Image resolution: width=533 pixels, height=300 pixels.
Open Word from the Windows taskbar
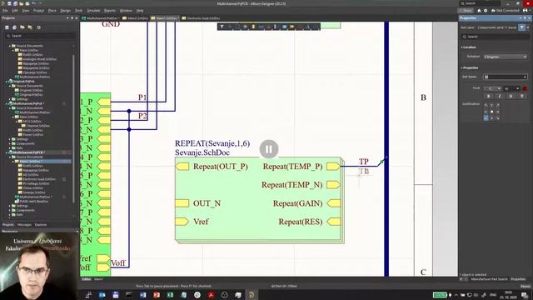(142, 295)
